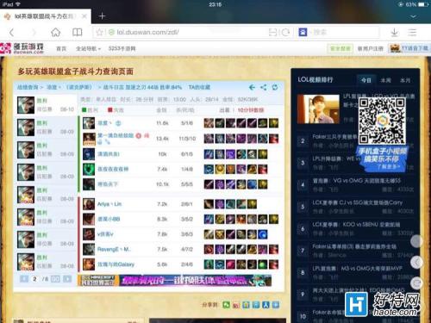This screenshot has height=323, width=431.
Task: Switch video ranking to 本周 tab
Action: pos(385,80)
